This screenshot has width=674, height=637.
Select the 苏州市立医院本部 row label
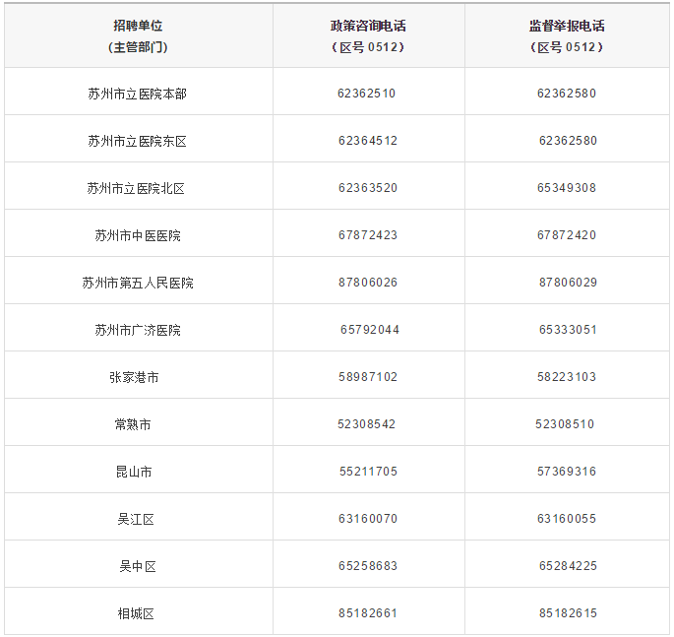tap(137, 94)
